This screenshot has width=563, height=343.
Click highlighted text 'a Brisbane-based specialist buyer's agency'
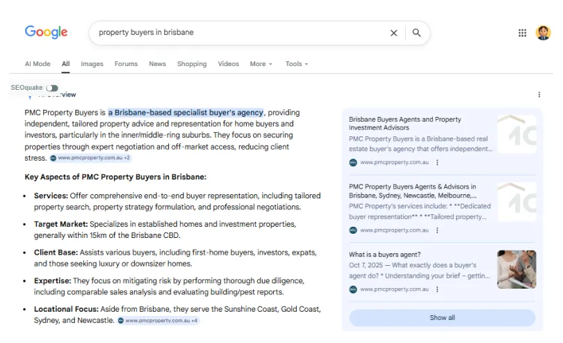tap(186, 113)
